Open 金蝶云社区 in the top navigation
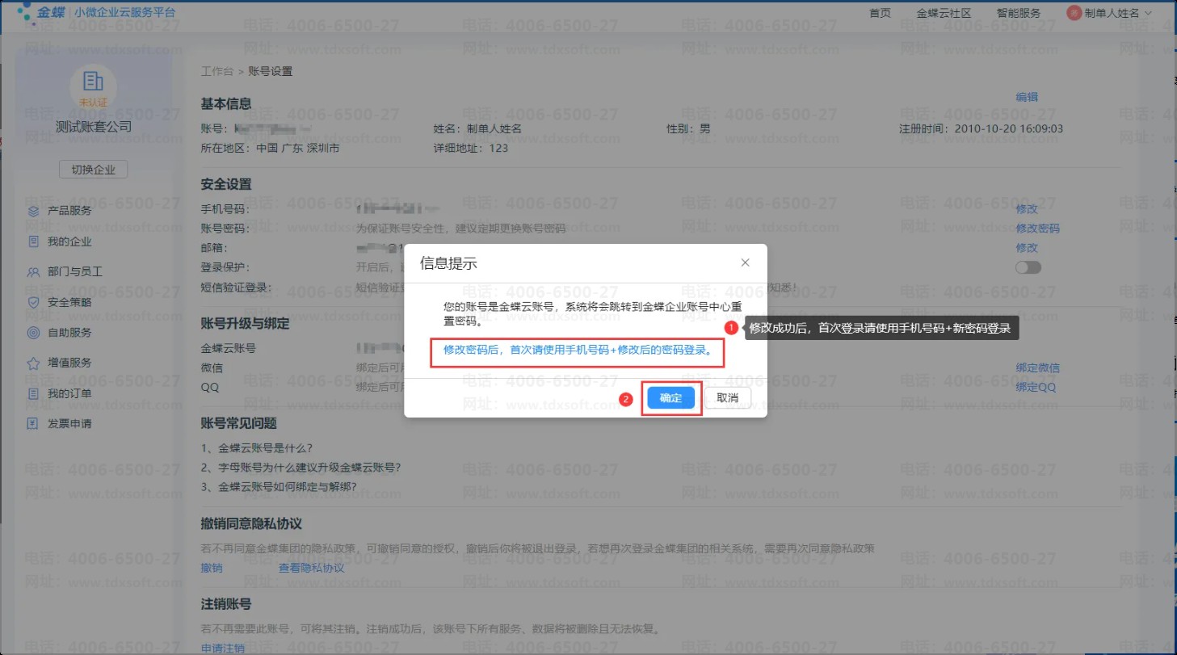Screen dimensions: 1177x655 [944, 13]
